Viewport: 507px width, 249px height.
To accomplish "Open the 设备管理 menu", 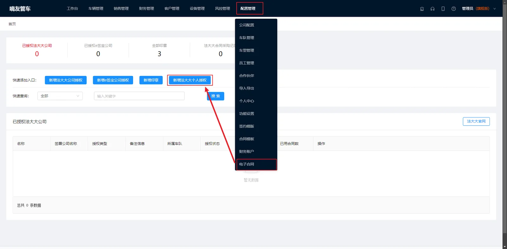I will coord(197,9).
